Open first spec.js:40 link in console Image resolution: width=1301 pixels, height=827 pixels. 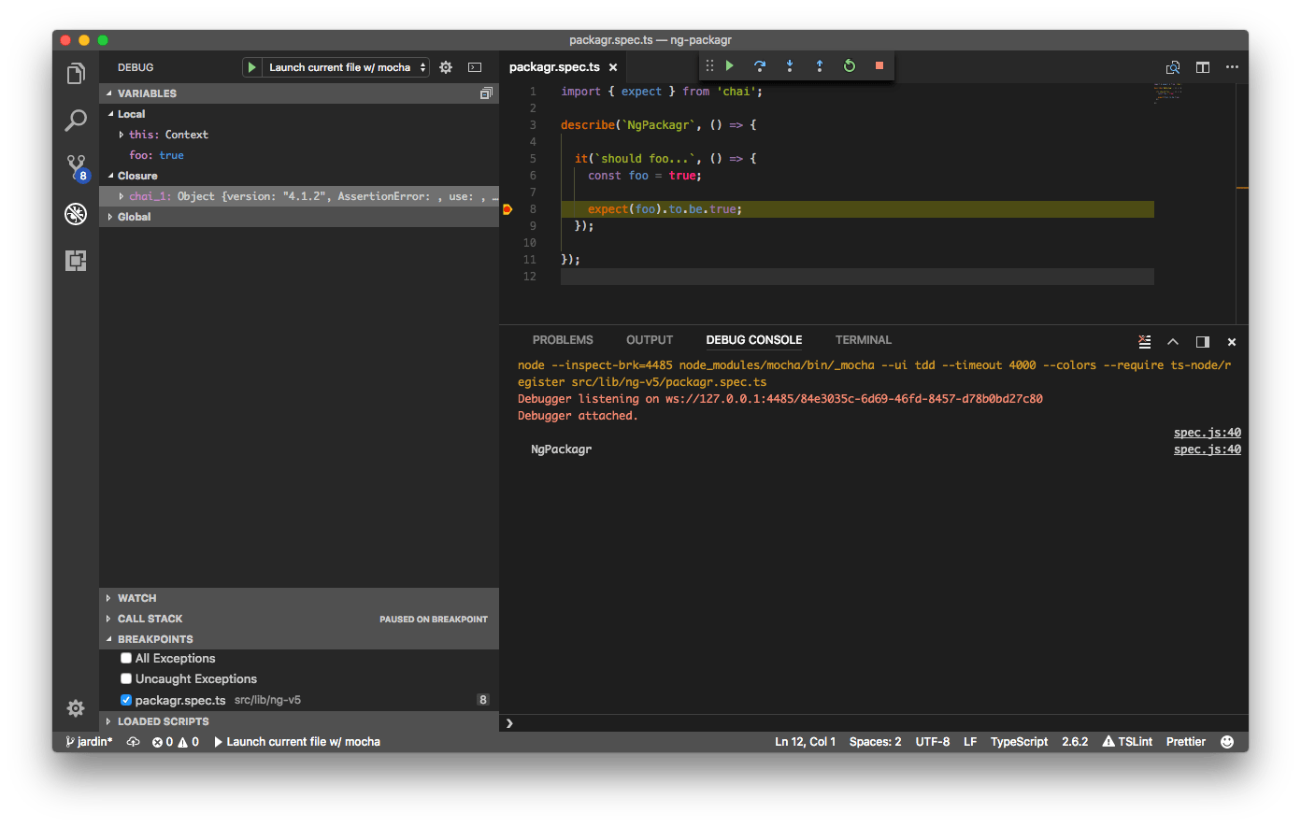click(1208, 433)
